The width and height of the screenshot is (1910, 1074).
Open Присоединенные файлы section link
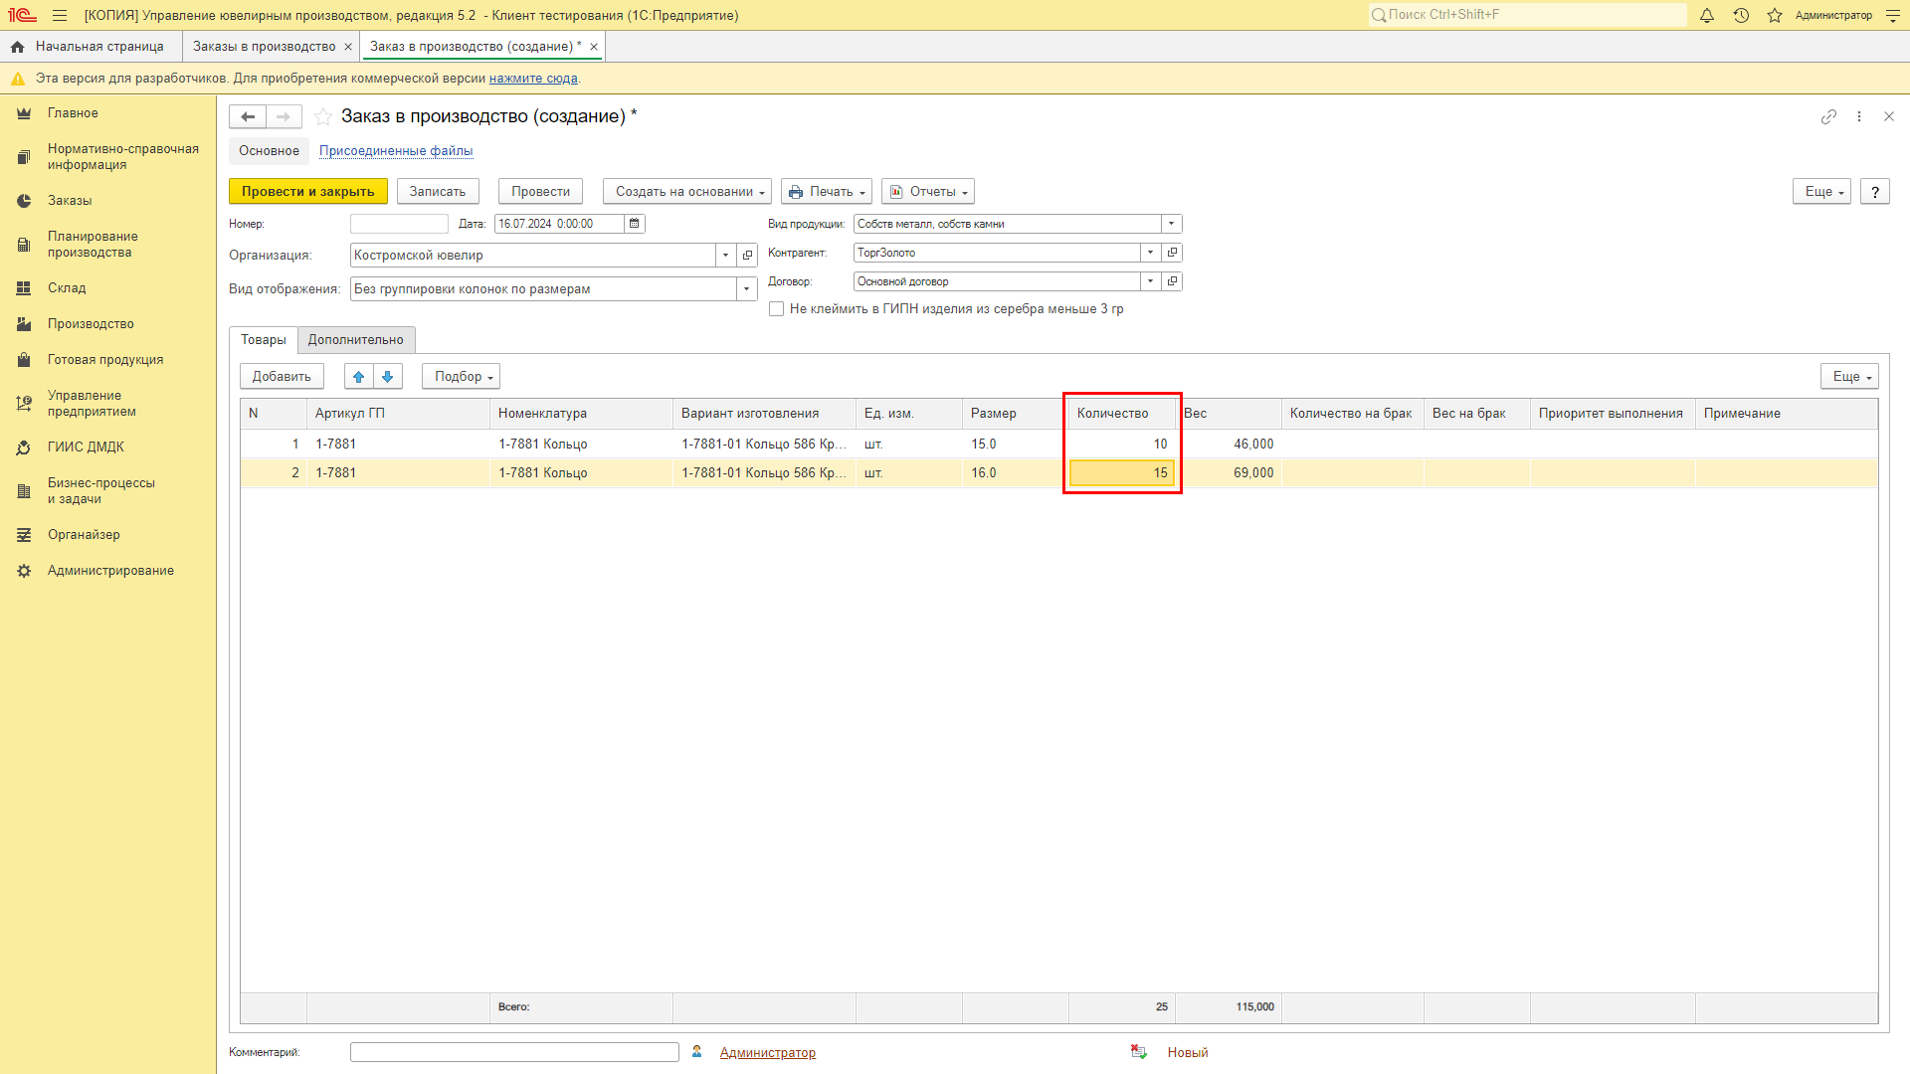click(x=396, y=151)
